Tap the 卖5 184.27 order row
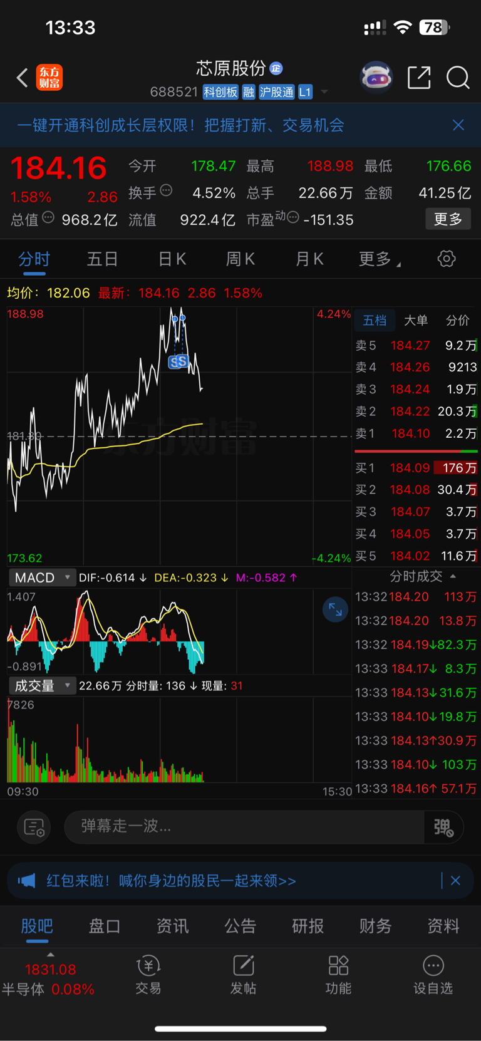Screen dimensions: 481x1041 [x=416, y=345]
